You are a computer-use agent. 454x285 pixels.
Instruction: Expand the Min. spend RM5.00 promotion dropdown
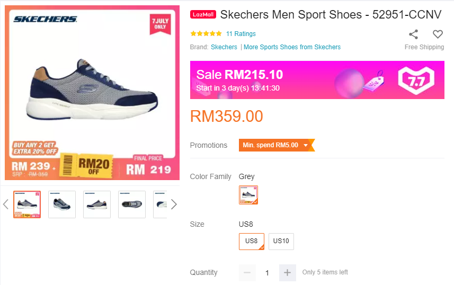305,145
